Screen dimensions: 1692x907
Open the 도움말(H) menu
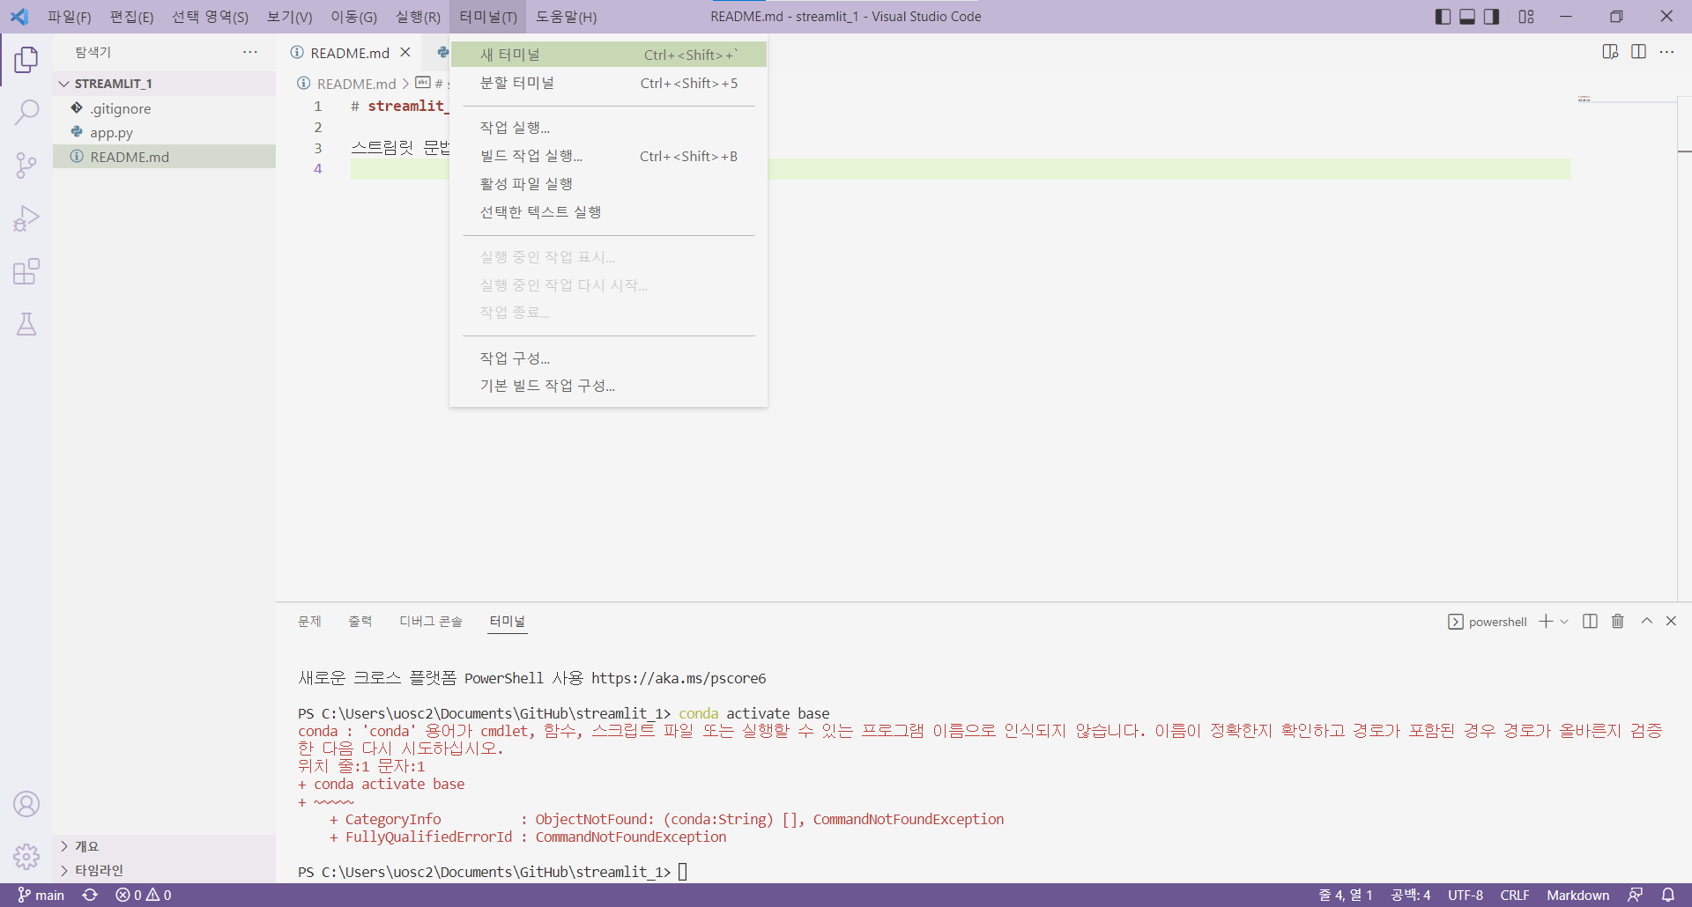[567, 17]
